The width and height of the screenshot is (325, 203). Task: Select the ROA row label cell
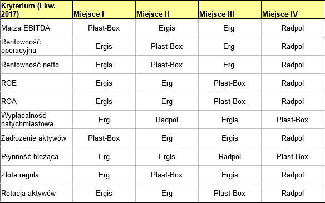[x=37, y=101]
